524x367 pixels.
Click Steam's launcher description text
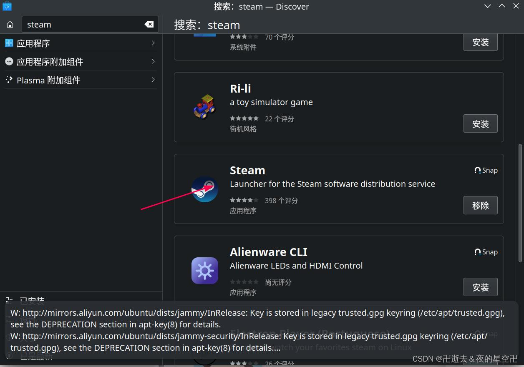333,184
